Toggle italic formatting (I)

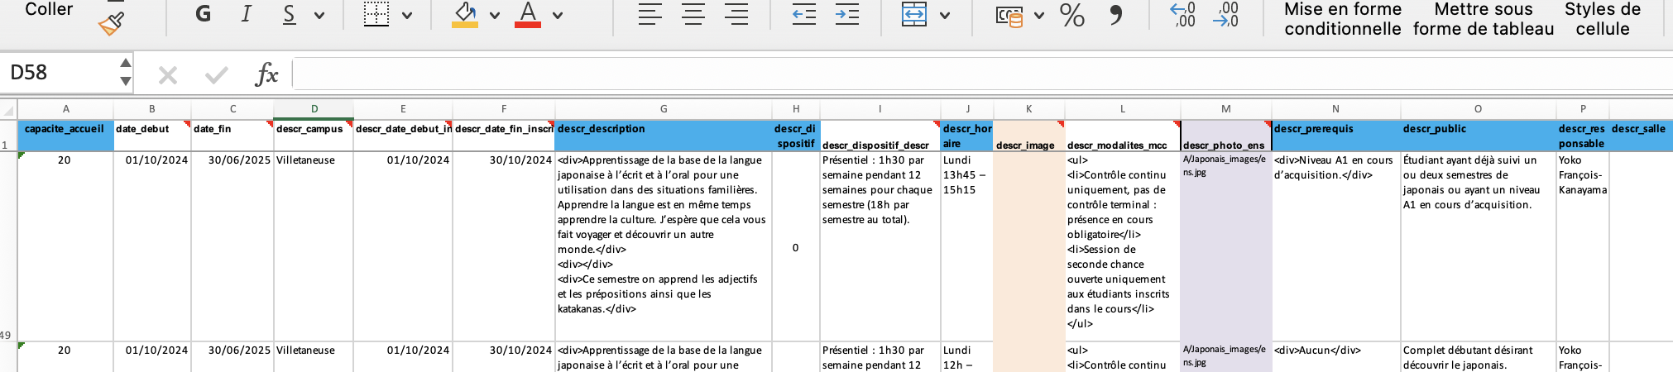(x=246, y=14)
